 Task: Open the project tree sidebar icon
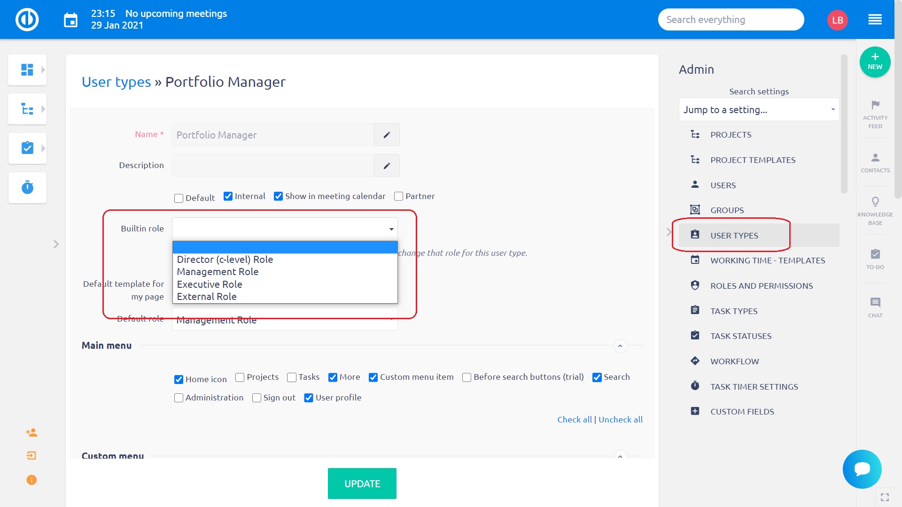27,109
